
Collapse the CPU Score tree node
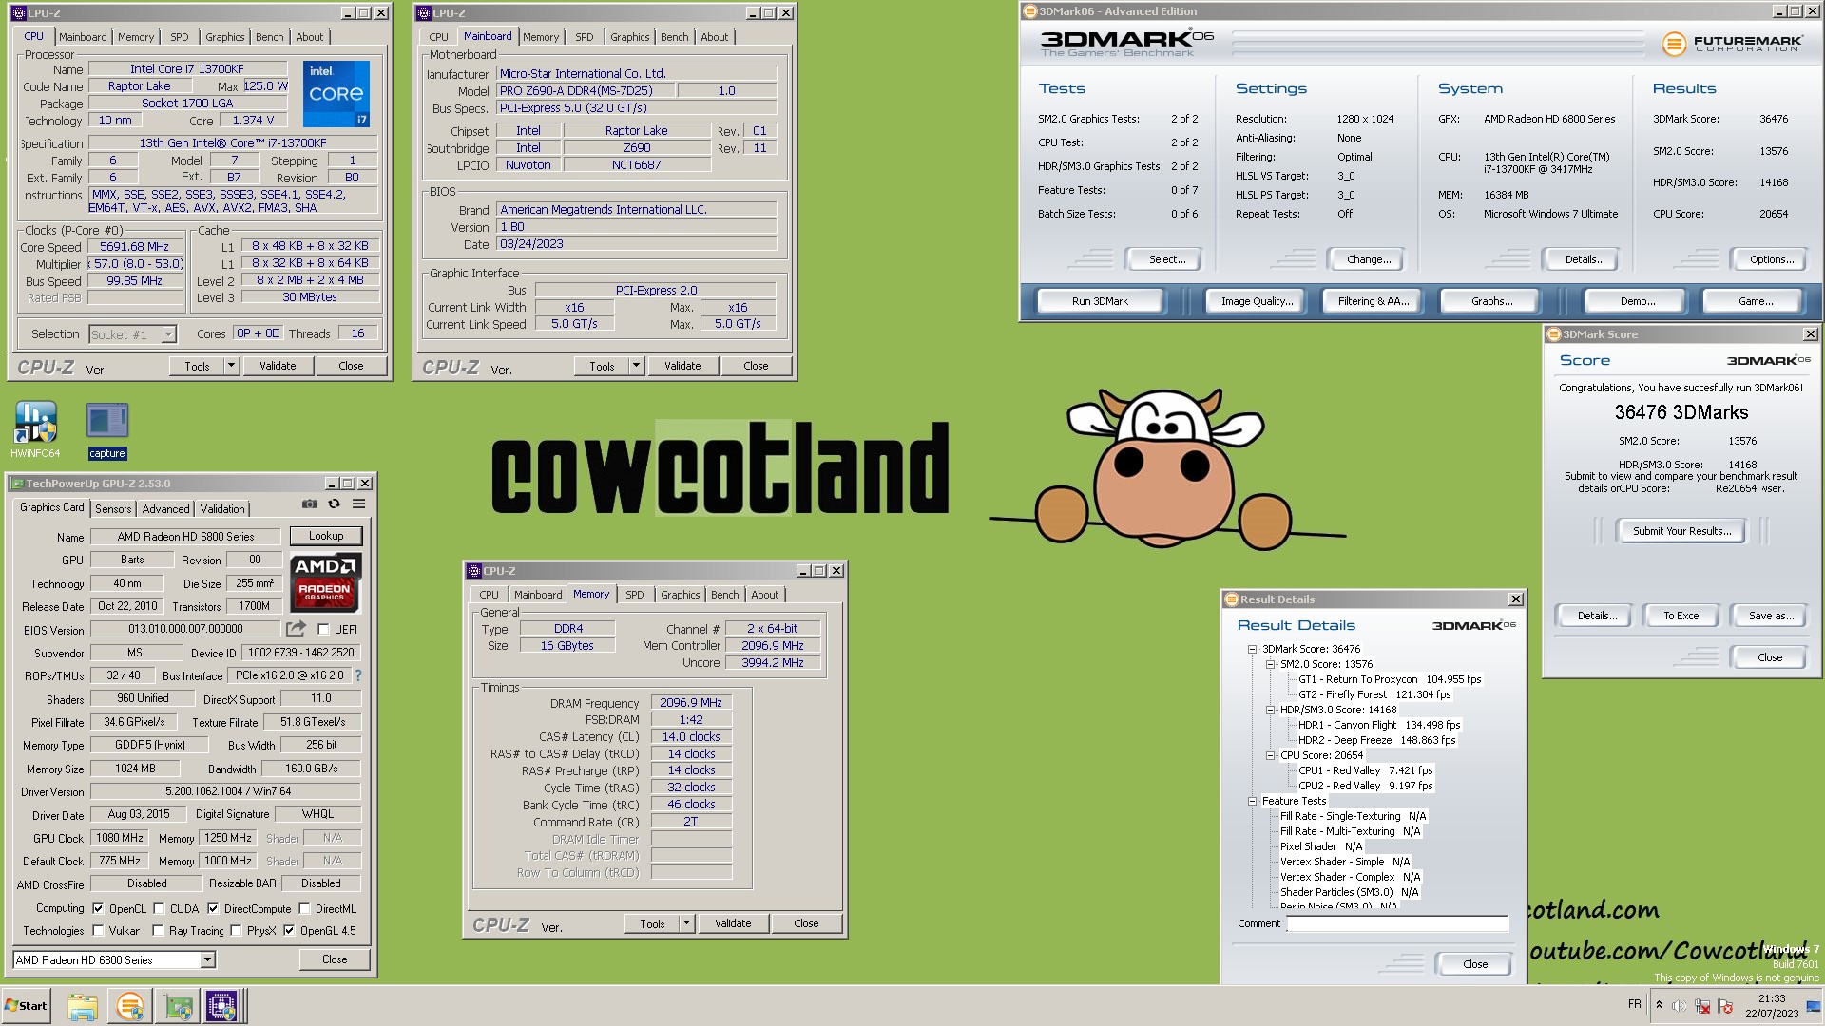pyautogui.click(x=1270, y=755)
